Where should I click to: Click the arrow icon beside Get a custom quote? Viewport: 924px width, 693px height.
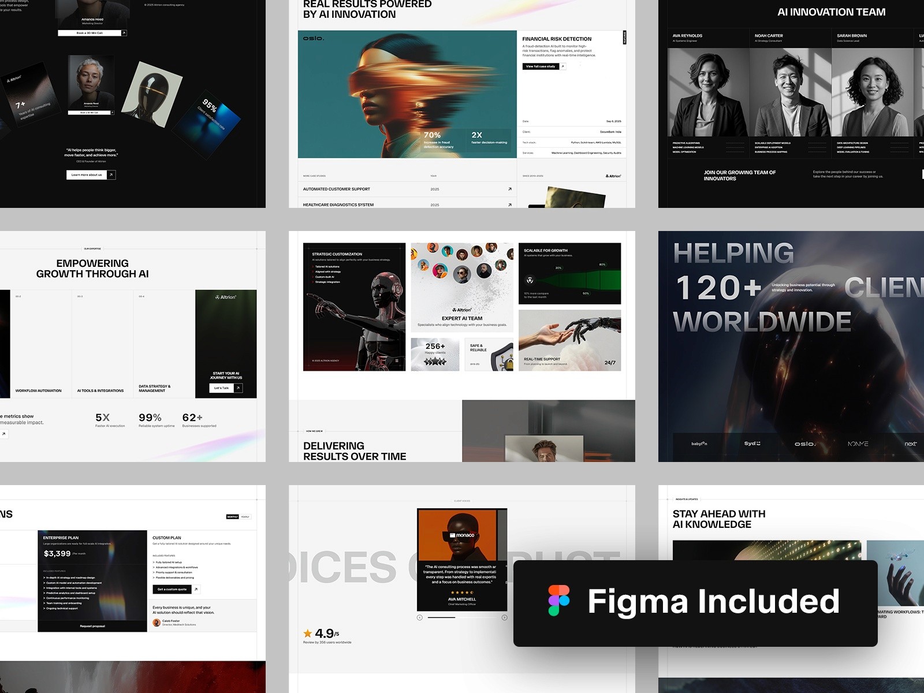point(196,589)
